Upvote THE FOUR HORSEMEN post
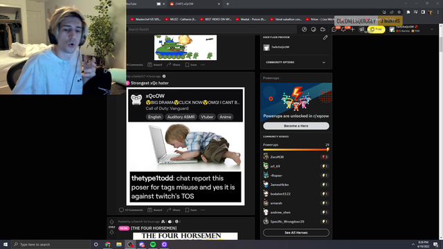The image size is (443, 249). [111, 222]
